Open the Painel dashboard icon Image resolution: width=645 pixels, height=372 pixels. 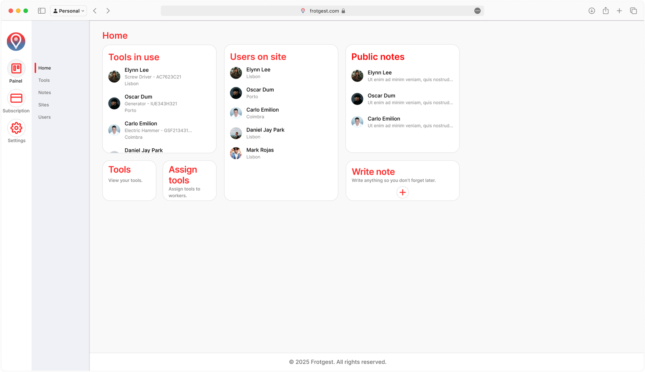pyautogui.click(x=16, y=69)
